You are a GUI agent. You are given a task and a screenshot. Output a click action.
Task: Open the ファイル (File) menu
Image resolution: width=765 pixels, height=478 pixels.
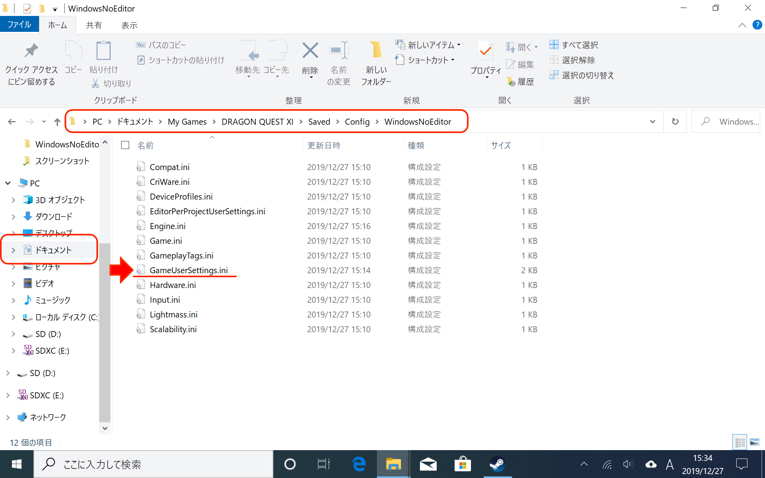pos(19,25)
